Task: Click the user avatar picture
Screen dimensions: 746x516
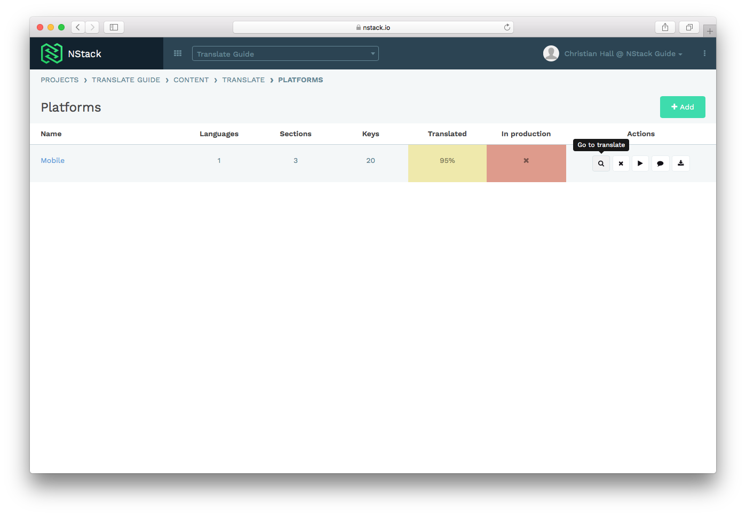Action: (551, 53)
